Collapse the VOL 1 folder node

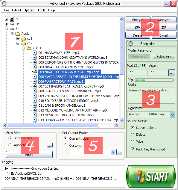coord(23,48)
